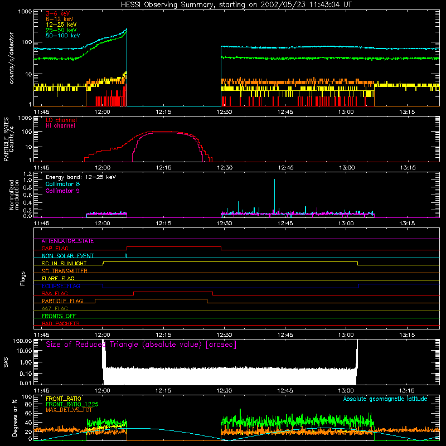Select the 25-50 keV legend label
Screen dimensions: 446x446
(x=61, y=30)
